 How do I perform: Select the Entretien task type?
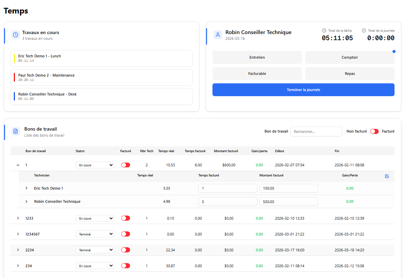257,57
